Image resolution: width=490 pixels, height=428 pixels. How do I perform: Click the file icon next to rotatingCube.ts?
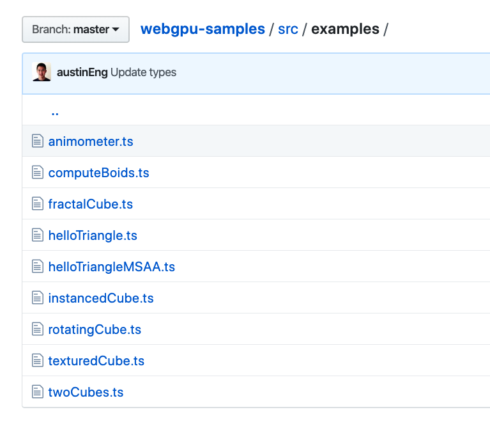coord(37,329)
